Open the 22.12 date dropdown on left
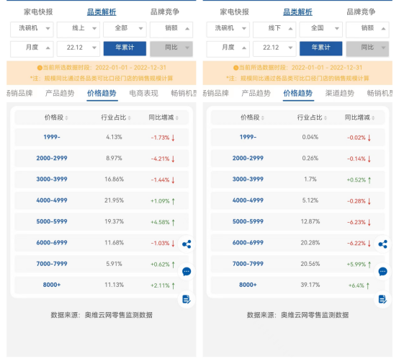The image size is (399, 364). [x=79, y=48]
